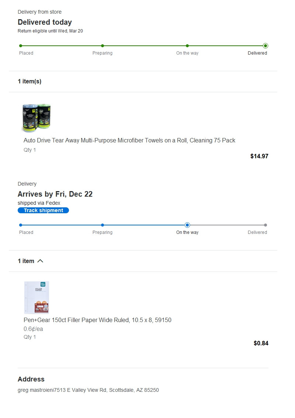The image size is (295, 418).
Task: Click the blue On the way marker
Action: [x=187, y=225]
